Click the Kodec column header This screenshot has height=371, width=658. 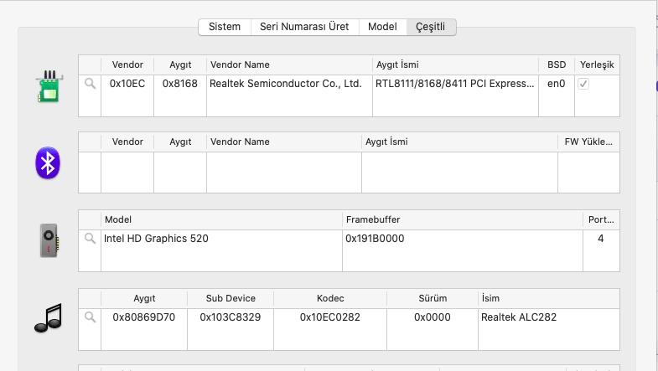[x=330, y=298]
